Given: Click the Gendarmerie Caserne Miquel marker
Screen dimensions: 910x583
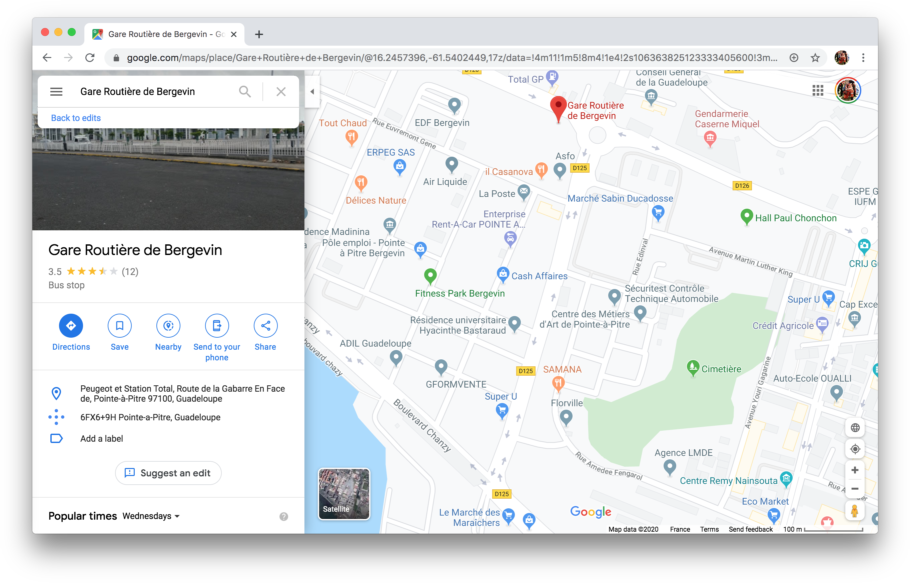Looking at the screenshot, I should click(x=710, y=139).
